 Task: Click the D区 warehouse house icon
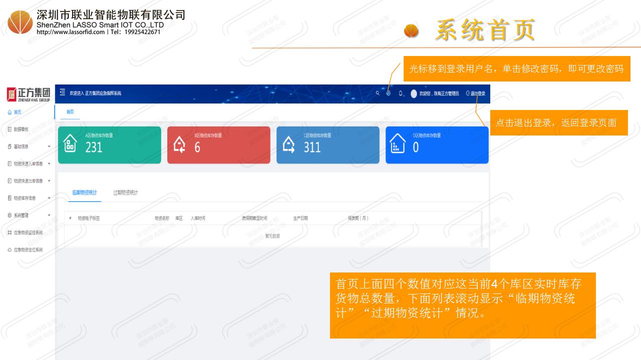398,145
